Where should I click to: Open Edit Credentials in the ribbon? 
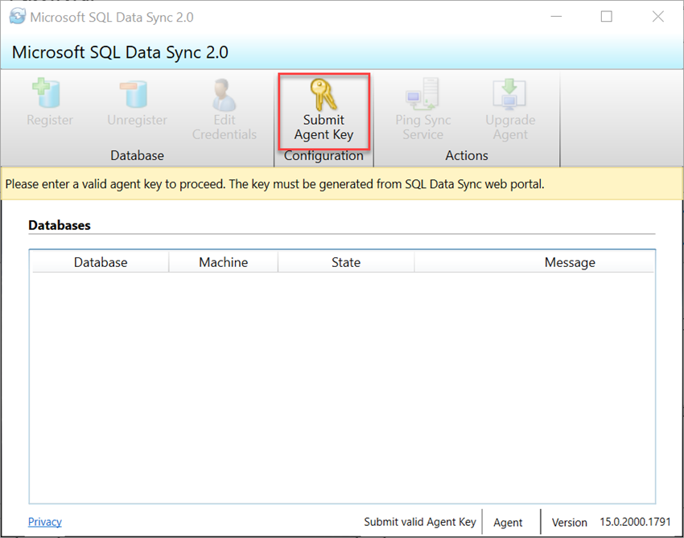point(224,109)
